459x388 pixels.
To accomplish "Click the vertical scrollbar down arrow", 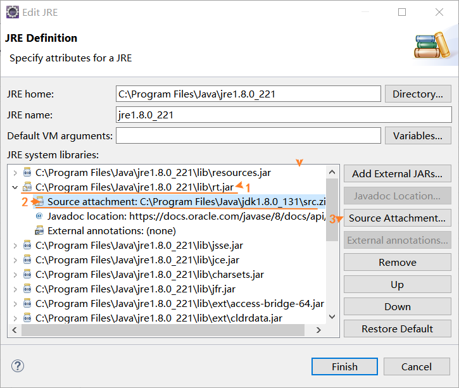I will [x=332, y=316].
